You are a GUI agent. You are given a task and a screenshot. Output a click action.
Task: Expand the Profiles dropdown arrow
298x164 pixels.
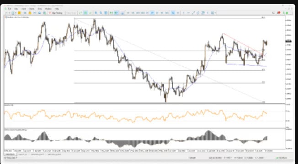pos(16,13)
